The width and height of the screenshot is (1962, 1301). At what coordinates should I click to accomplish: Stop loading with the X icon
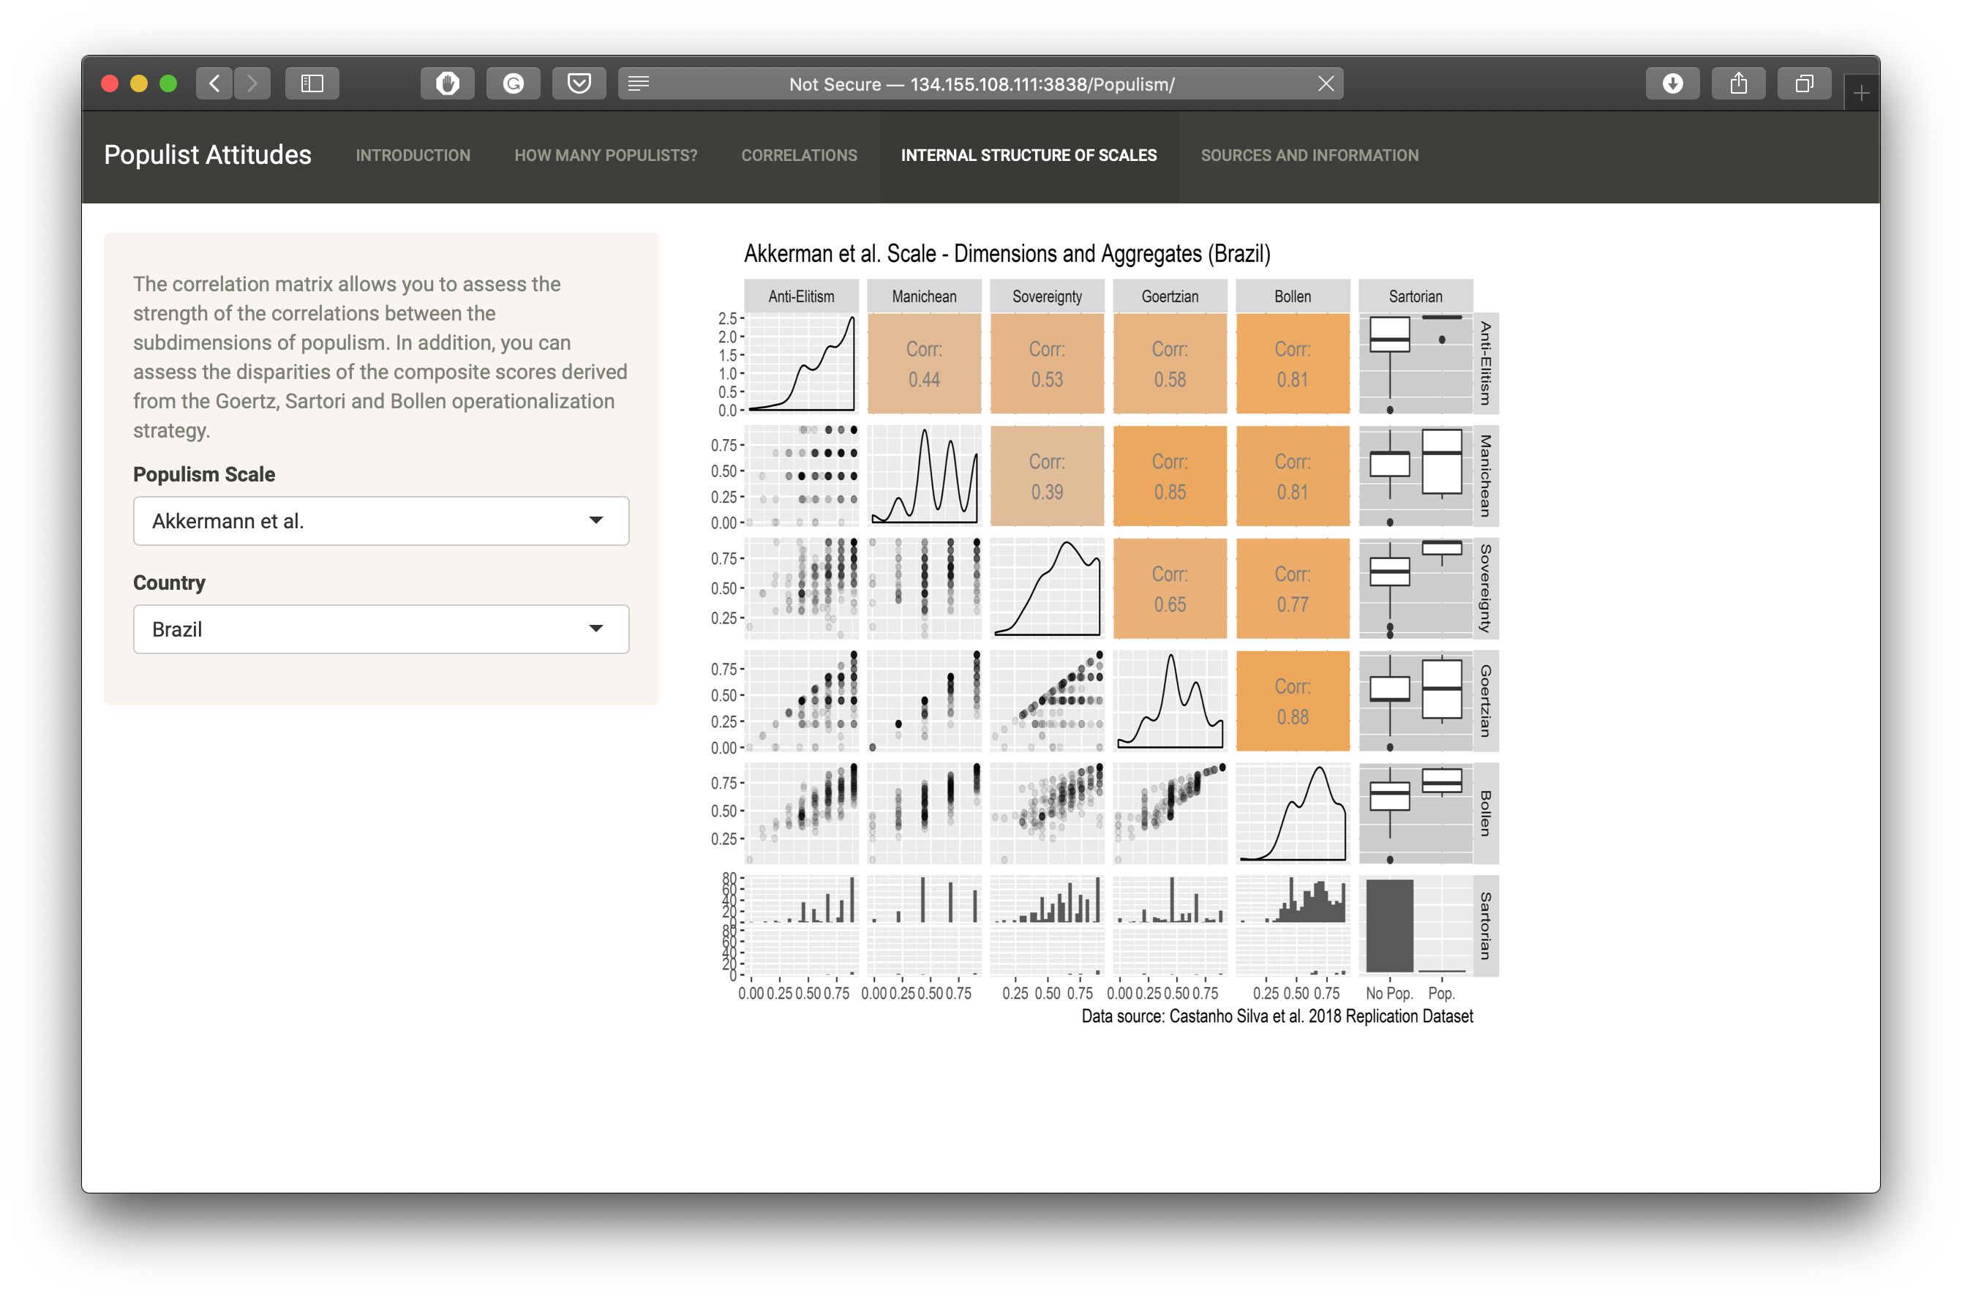[1326, 84]
